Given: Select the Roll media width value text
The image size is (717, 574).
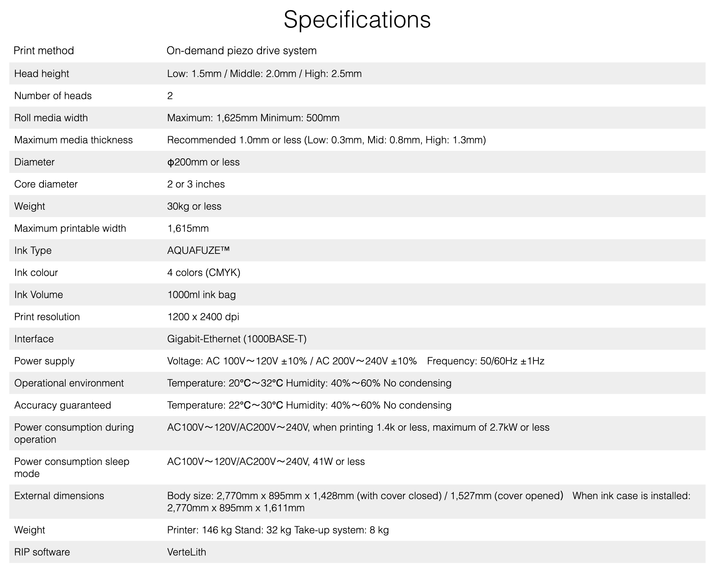Looking at the screenshot, I should pos(253,118).
